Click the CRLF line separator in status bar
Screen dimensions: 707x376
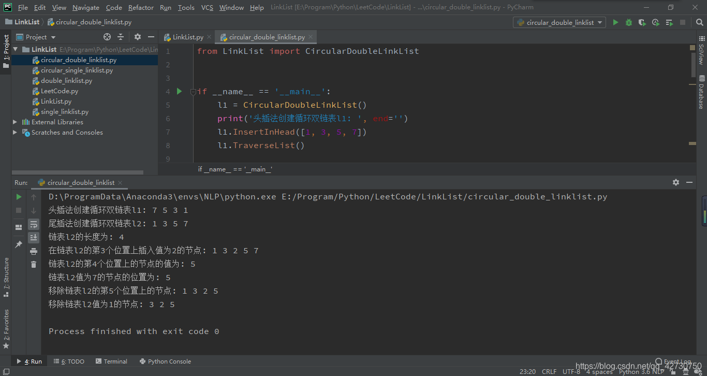549,371
